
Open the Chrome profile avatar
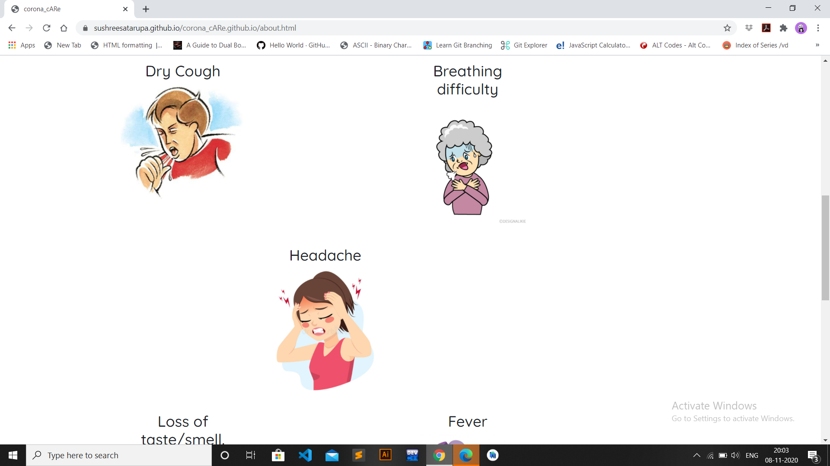pyautogui.click(x=801, y=28)
